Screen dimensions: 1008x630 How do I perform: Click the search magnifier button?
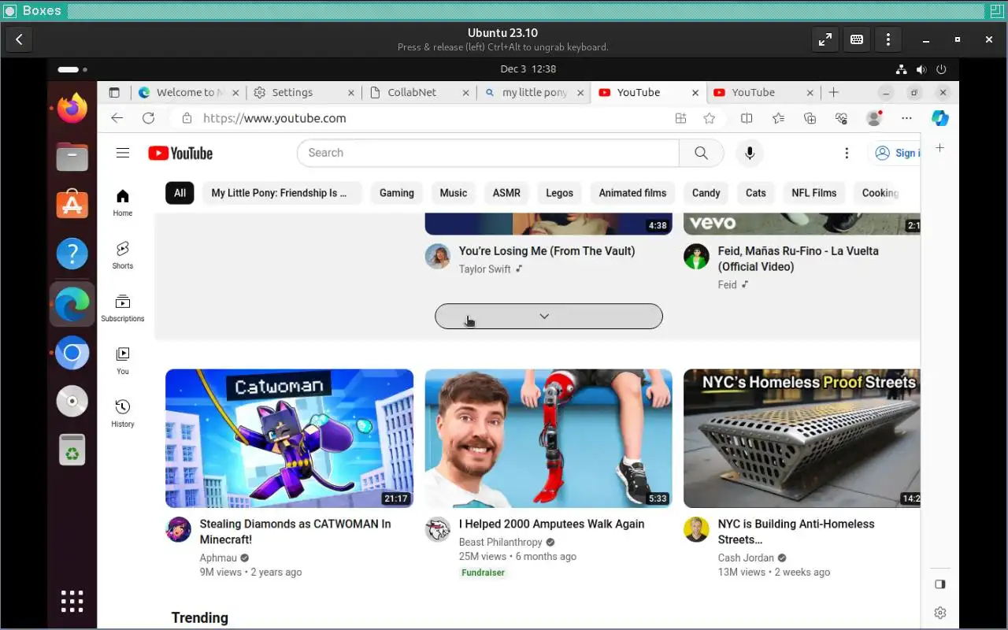coord(701,153)
